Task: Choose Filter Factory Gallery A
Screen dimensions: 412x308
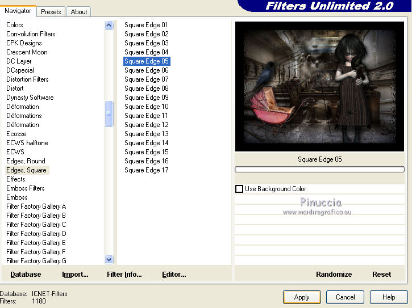Action: (36, 206)
